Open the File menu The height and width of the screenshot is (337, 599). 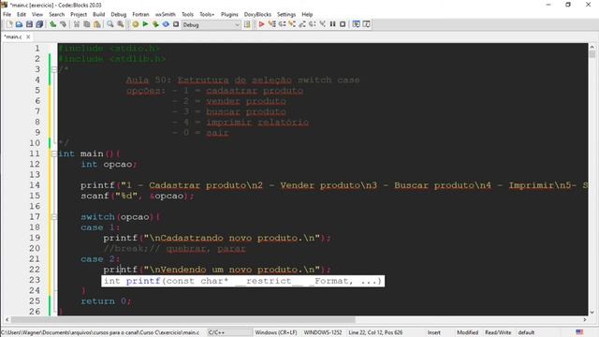click(x=7, y=14)
